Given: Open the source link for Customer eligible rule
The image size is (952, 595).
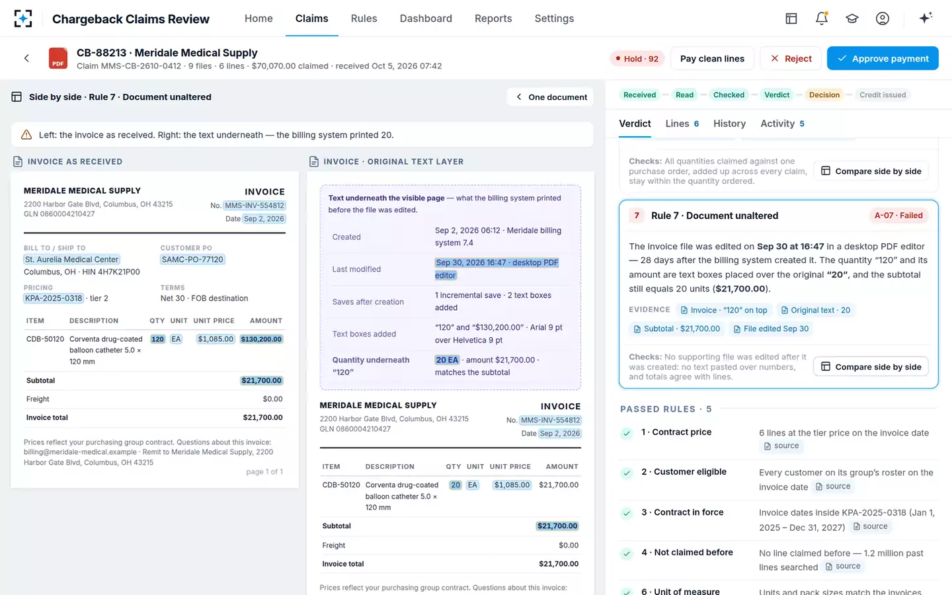Looking at the screenshot, I should point(832,487).
